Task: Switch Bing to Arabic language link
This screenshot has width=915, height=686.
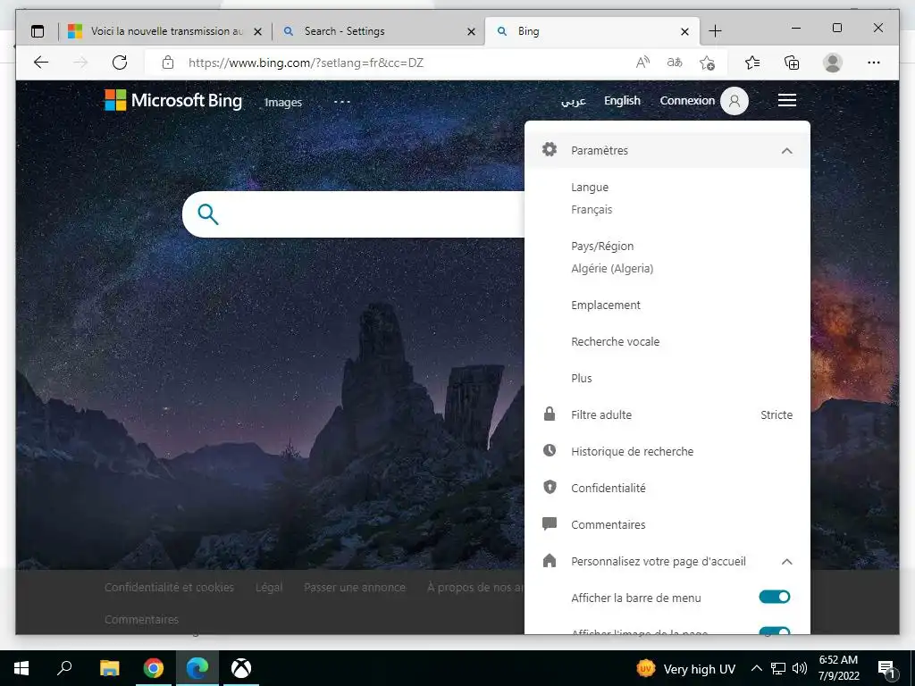Action: click(x=573, y=101)
